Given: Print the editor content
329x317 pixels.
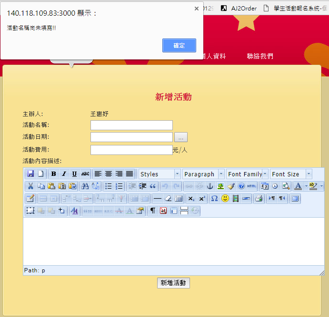Looking at the screenshot, I should 259,199.
